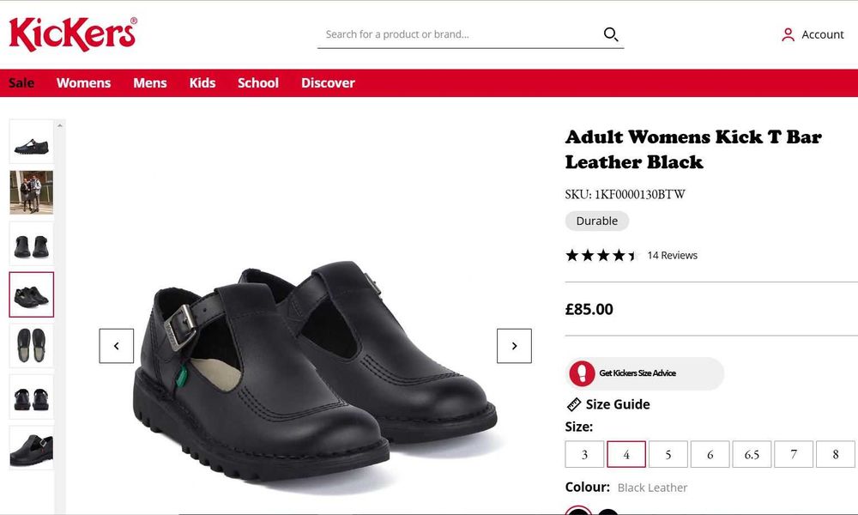The height and width of the screenshot is (515, 858).
Task: Open the Sale menu item
Action: [21, 83]
